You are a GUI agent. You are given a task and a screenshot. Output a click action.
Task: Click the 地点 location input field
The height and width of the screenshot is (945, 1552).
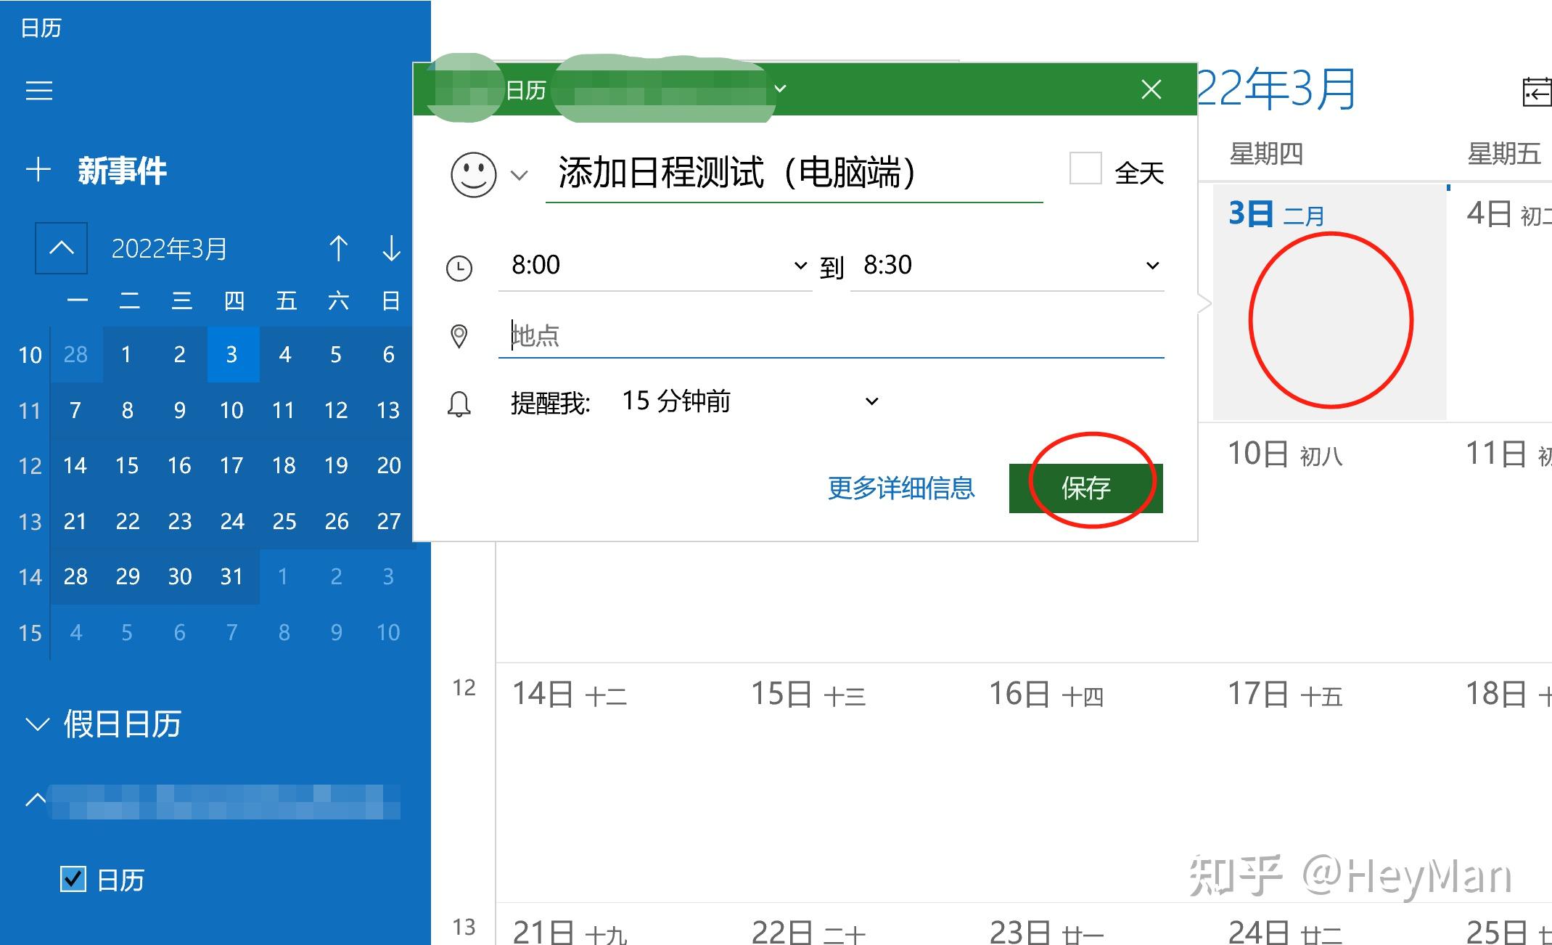tap(726, 335)
